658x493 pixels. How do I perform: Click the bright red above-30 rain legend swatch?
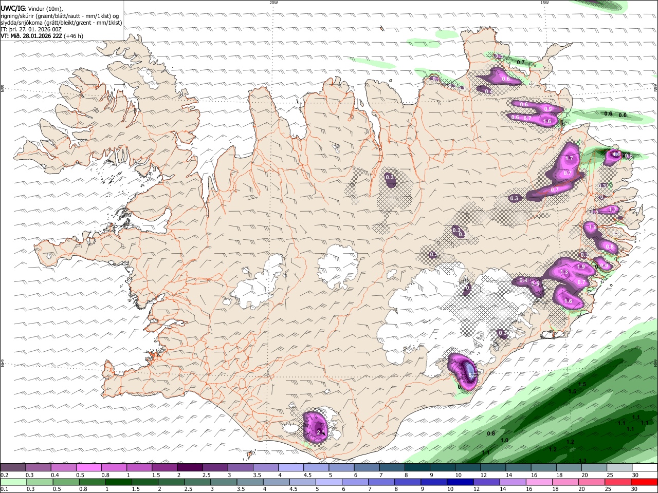[x=644, y=482]
